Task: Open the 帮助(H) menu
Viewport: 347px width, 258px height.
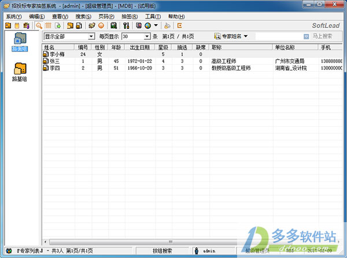Action: [176, 17]
